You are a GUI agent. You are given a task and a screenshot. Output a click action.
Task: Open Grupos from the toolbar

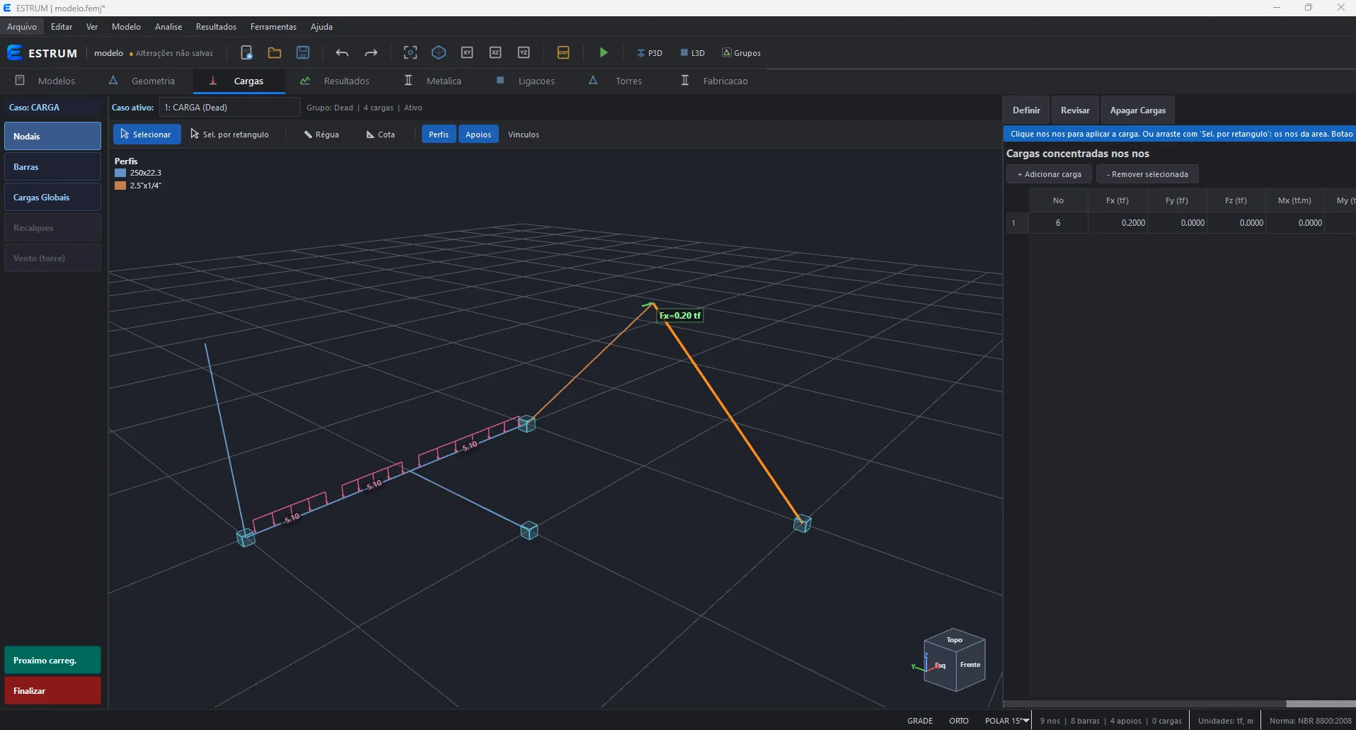click(741, 53)
